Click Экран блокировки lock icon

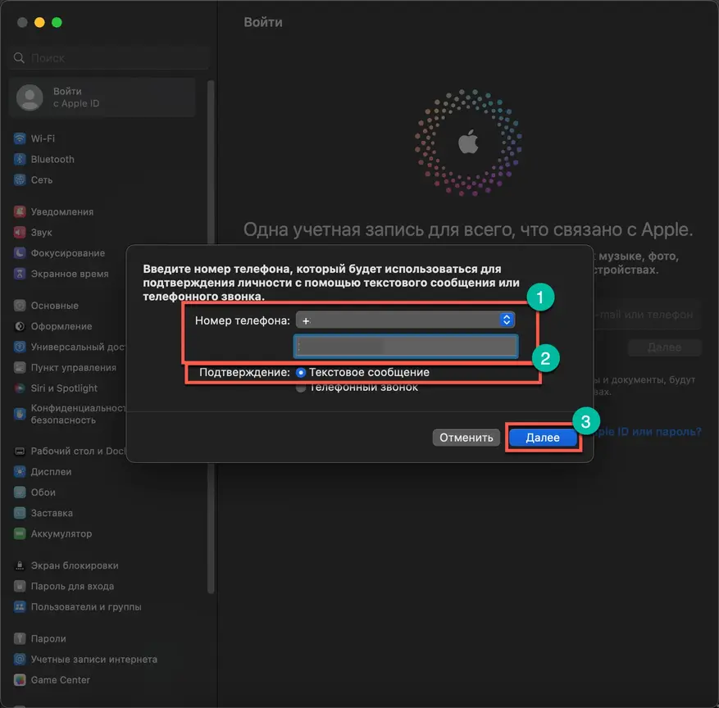(x=20, y=565)
